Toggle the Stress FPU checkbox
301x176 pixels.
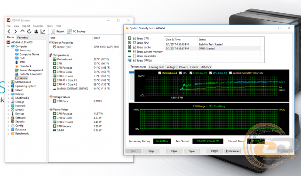tap(135, 43)
